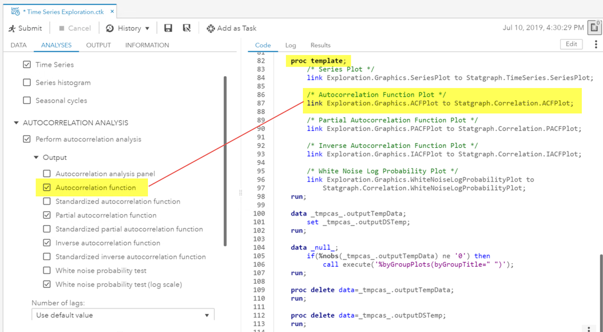Switch to the OUTPUT tab
603x332 pixels.
click(98, 45)
